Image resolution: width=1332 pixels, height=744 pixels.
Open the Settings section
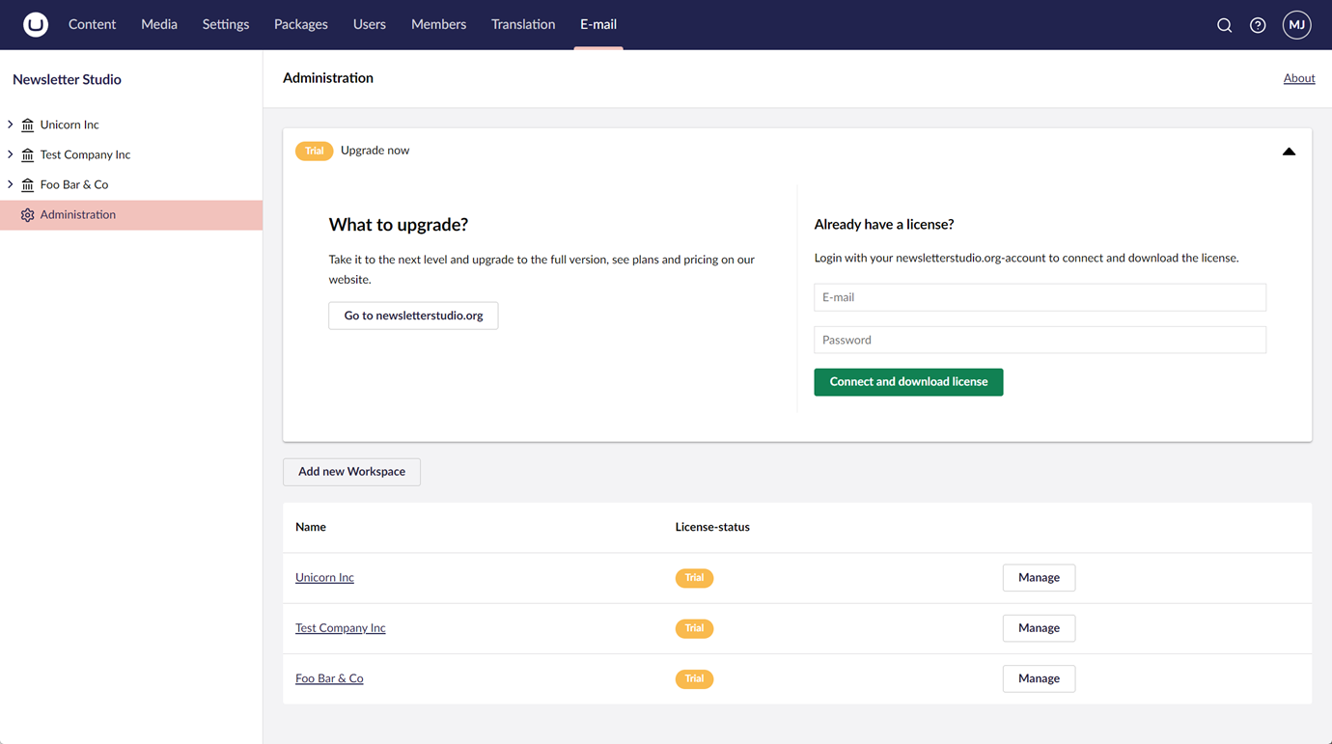(226, 24)
